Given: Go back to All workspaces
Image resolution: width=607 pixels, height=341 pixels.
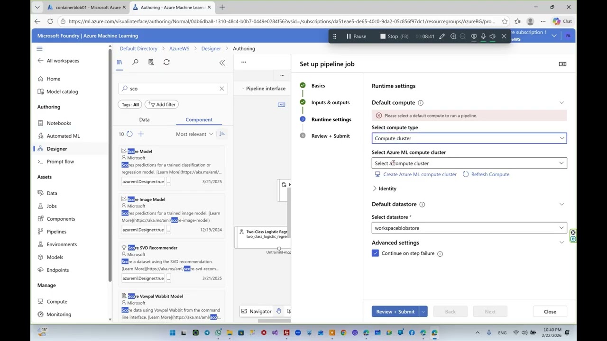Looking at the screenshot, I should (58, 61).
